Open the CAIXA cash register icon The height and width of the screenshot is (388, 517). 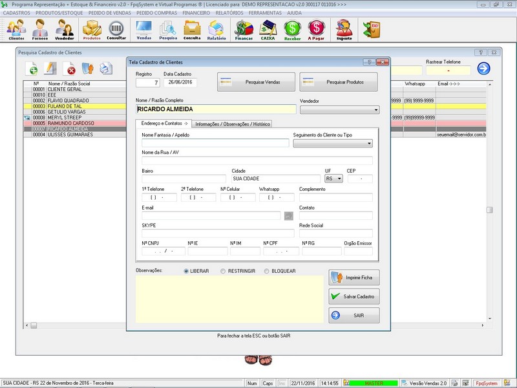[x=268, y=29]
